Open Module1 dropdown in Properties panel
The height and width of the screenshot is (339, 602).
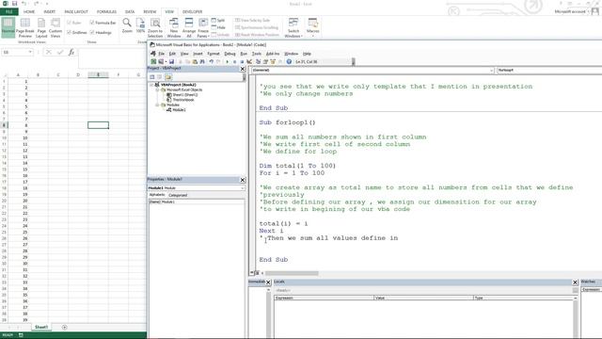click(x=243, y=188)
